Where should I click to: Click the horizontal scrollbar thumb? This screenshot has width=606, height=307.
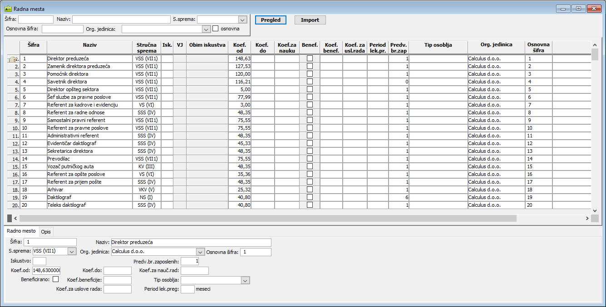[x=263, y=219]
